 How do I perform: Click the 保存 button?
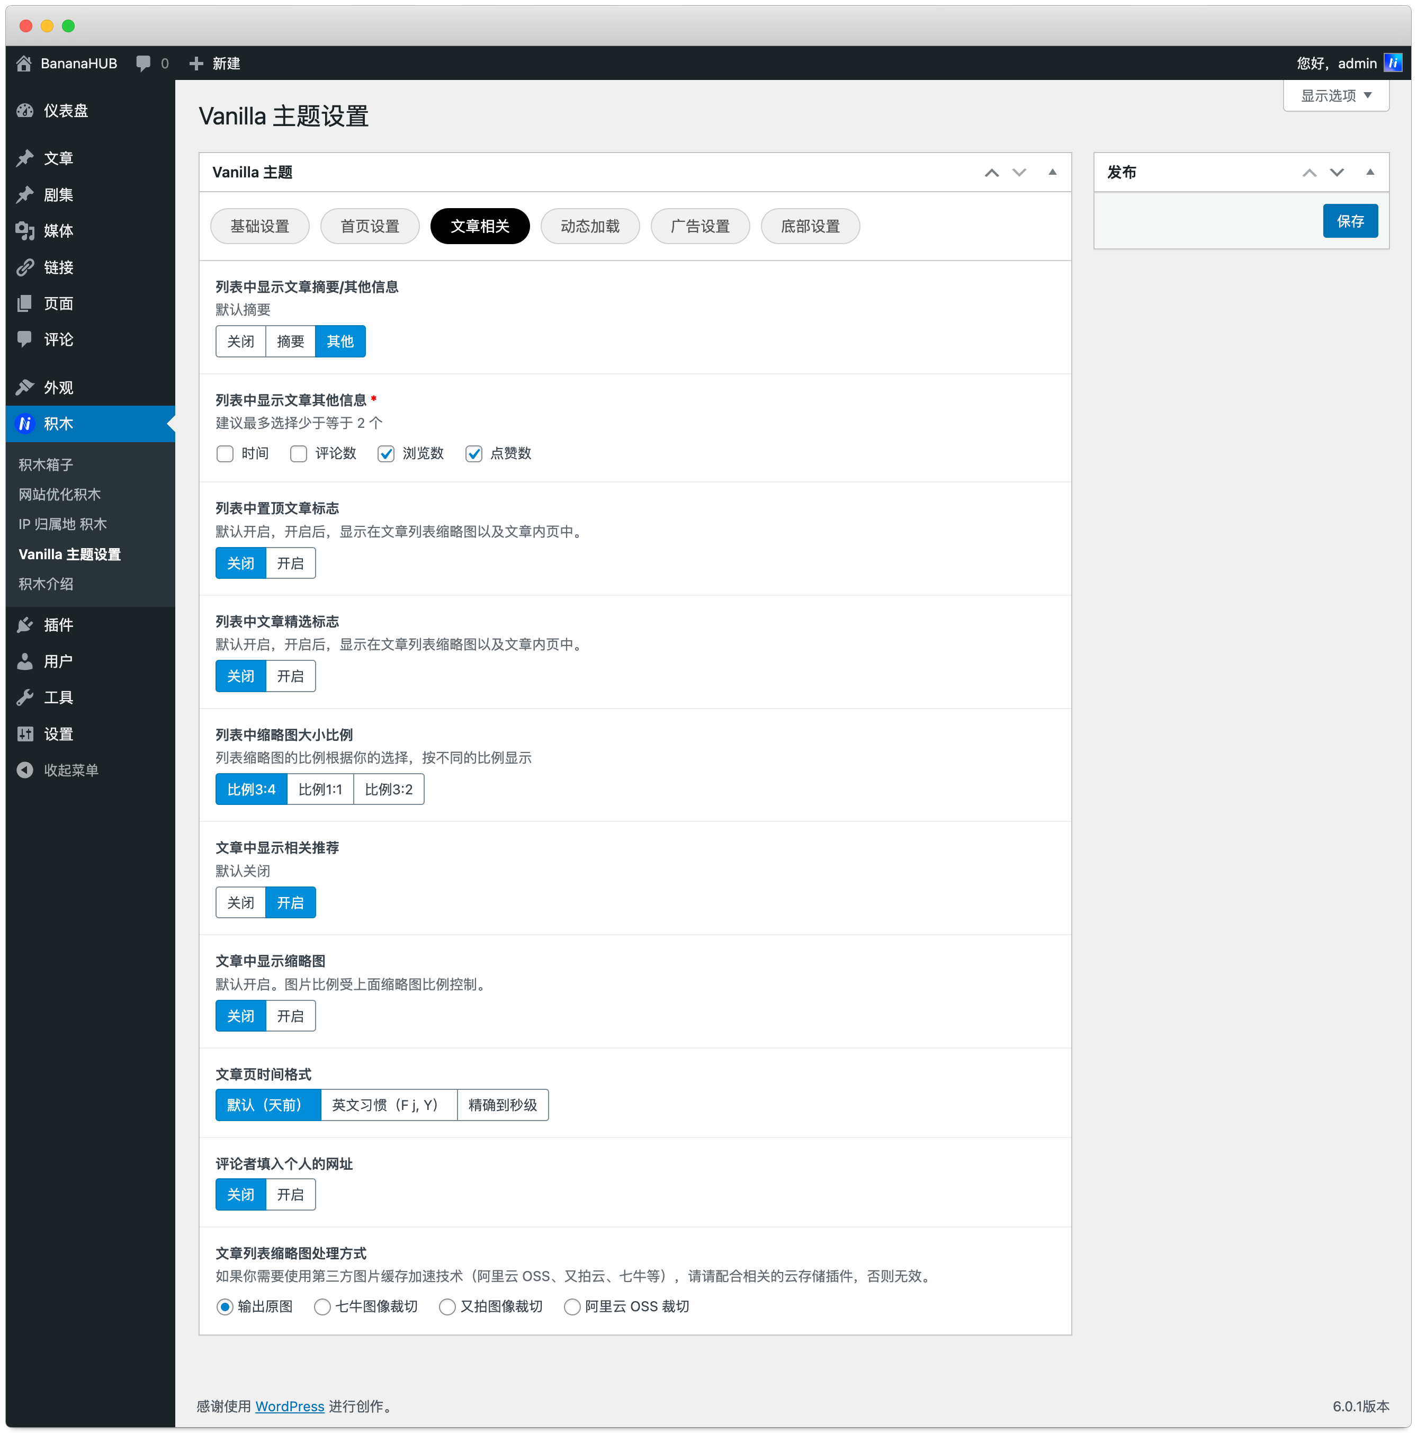pos(1350,221)
